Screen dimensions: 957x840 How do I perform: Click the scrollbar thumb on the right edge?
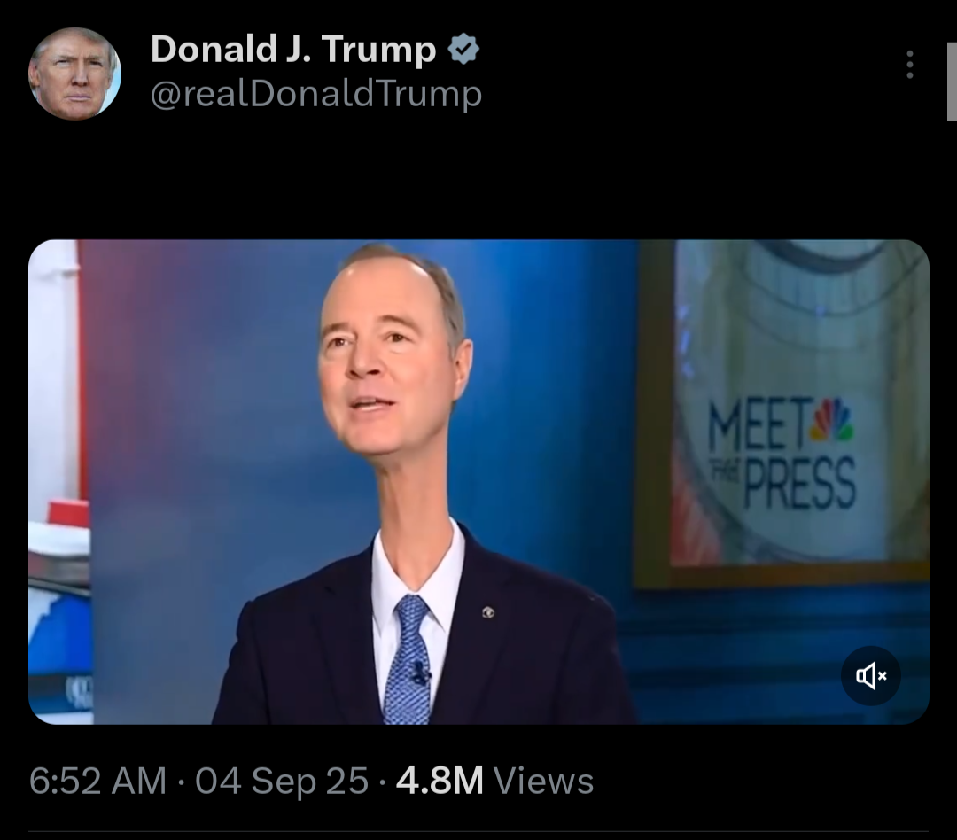952,82
